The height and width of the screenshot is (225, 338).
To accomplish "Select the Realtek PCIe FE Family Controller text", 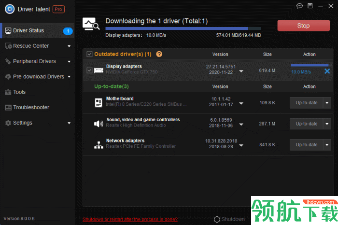I will pyautogui.click(x=141, y=146).
